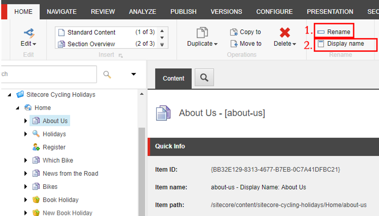The image size is (379, 216).
Task: Click the Home item icon
Action: [28, 108]
